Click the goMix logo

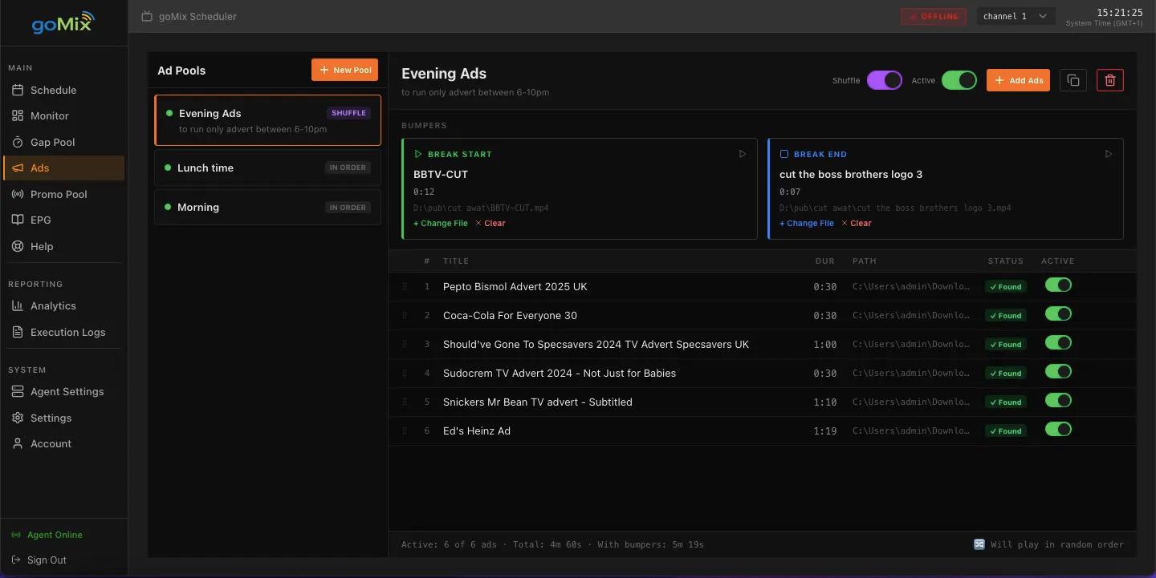click(63, 22)
